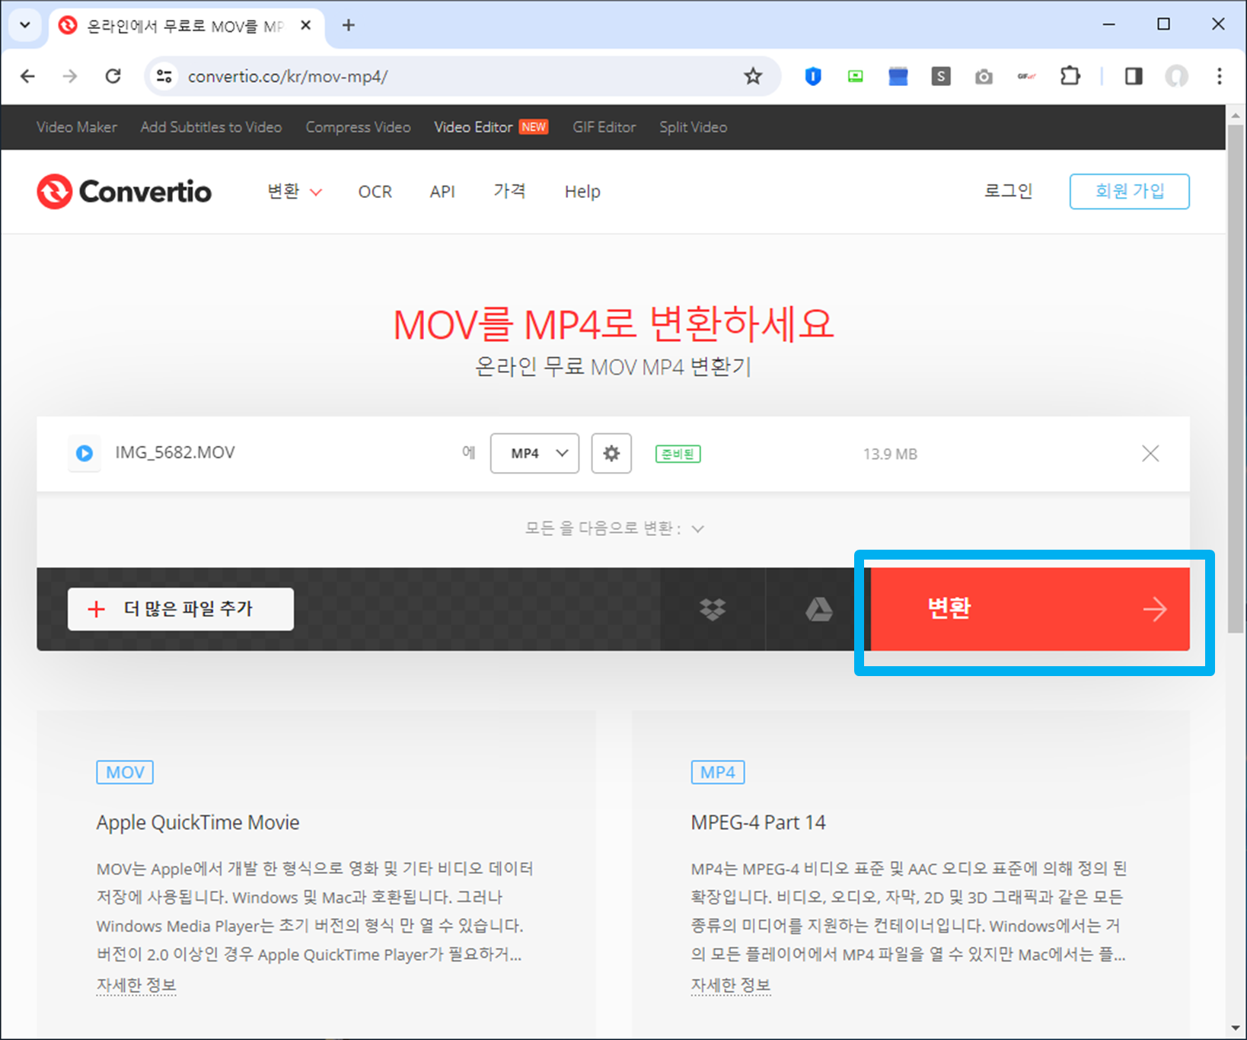
Task: Switch to the Video Editor tab
Action: pos(474,127)
